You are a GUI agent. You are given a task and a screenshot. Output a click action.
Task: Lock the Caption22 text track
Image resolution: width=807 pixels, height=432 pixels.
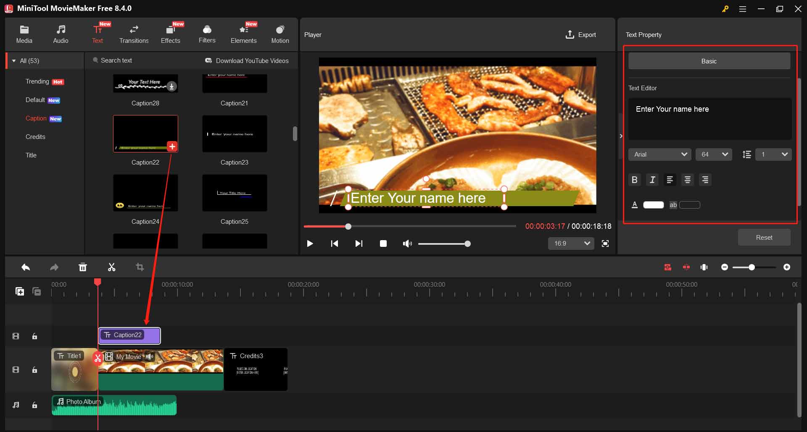pos(34,336)
